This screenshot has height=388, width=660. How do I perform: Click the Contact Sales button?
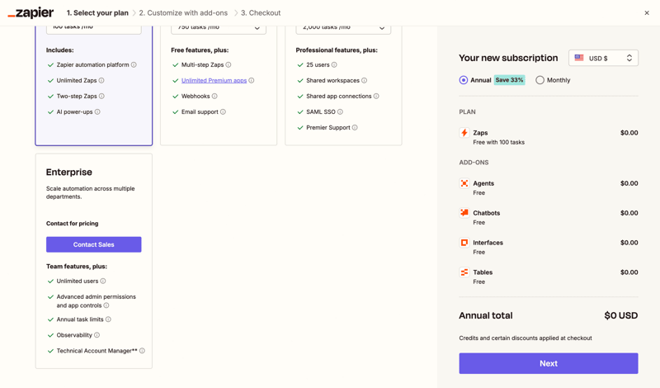[x=94, y=244]
